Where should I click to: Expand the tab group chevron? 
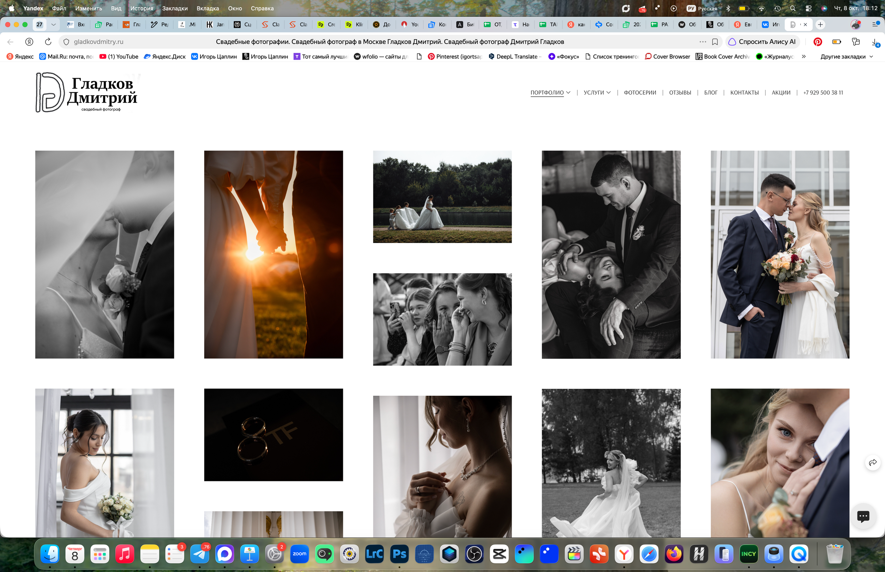pos(54,25)
